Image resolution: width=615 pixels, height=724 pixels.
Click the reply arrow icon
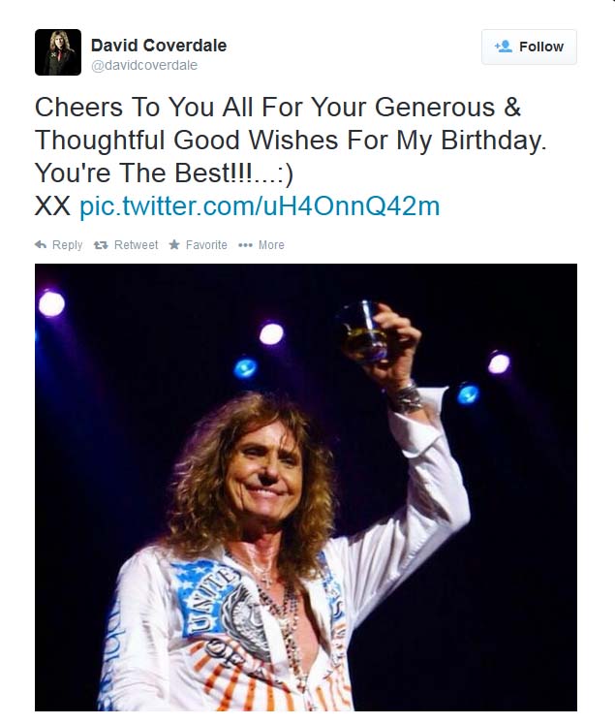(41, 245)
